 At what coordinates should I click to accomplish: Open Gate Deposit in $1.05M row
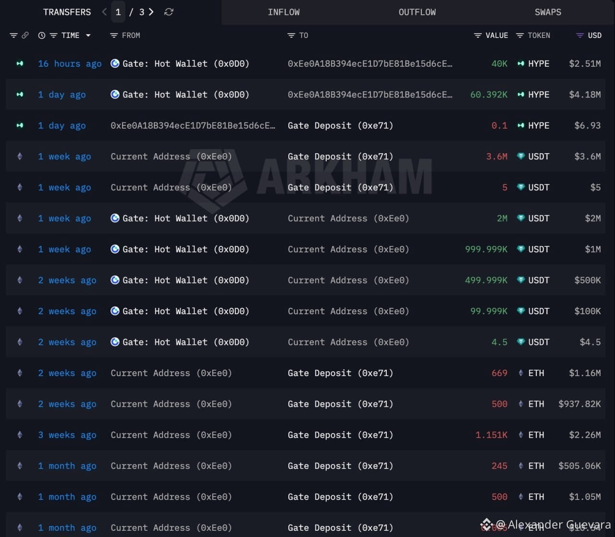pos(340,497)
